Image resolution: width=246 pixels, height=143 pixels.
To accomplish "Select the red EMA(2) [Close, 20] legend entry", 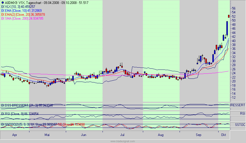I will (23, 15).
